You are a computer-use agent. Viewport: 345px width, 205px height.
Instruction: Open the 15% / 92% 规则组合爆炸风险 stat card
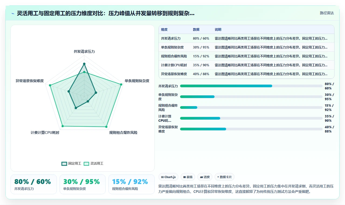coord(132,184)
